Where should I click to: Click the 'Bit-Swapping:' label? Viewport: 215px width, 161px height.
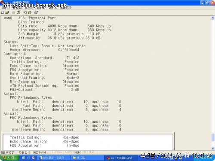23,82
